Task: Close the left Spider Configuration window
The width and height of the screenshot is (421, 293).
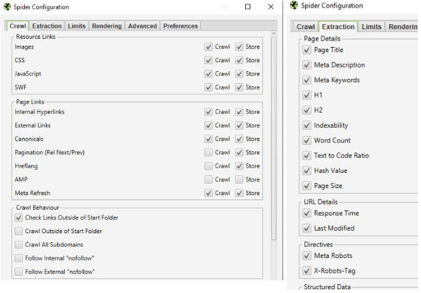Action: 271,7
